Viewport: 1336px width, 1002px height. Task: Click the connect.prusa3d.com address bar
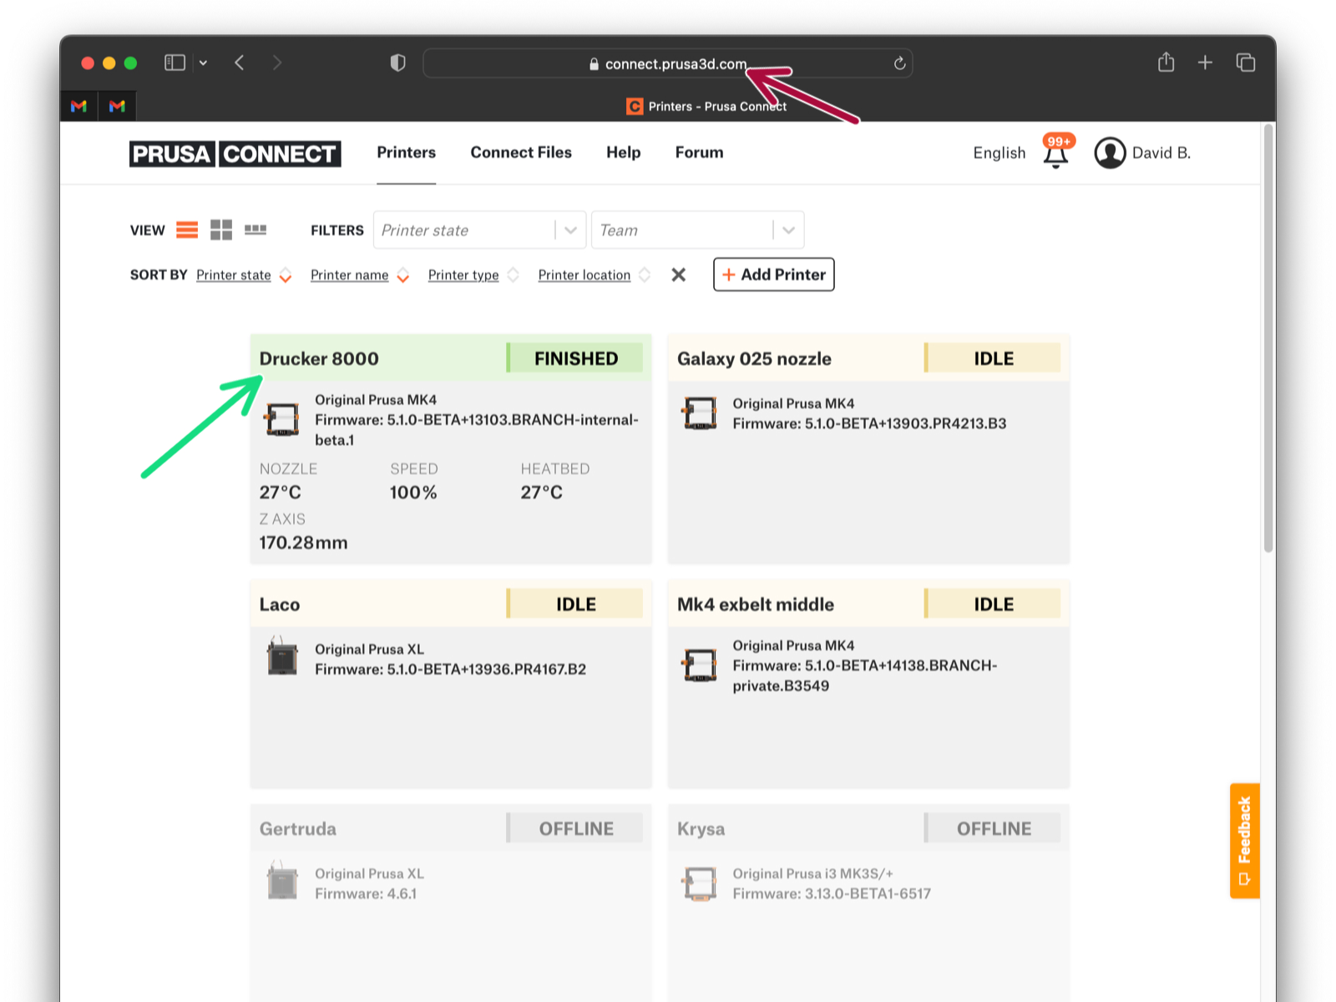point(668,63)
